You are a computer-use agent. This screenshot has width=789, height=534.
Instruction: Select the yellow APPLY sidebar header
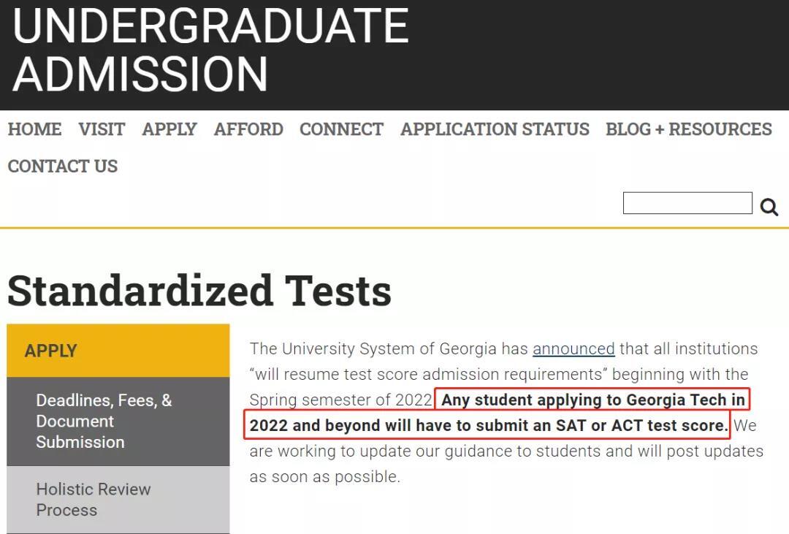(118, 351)
